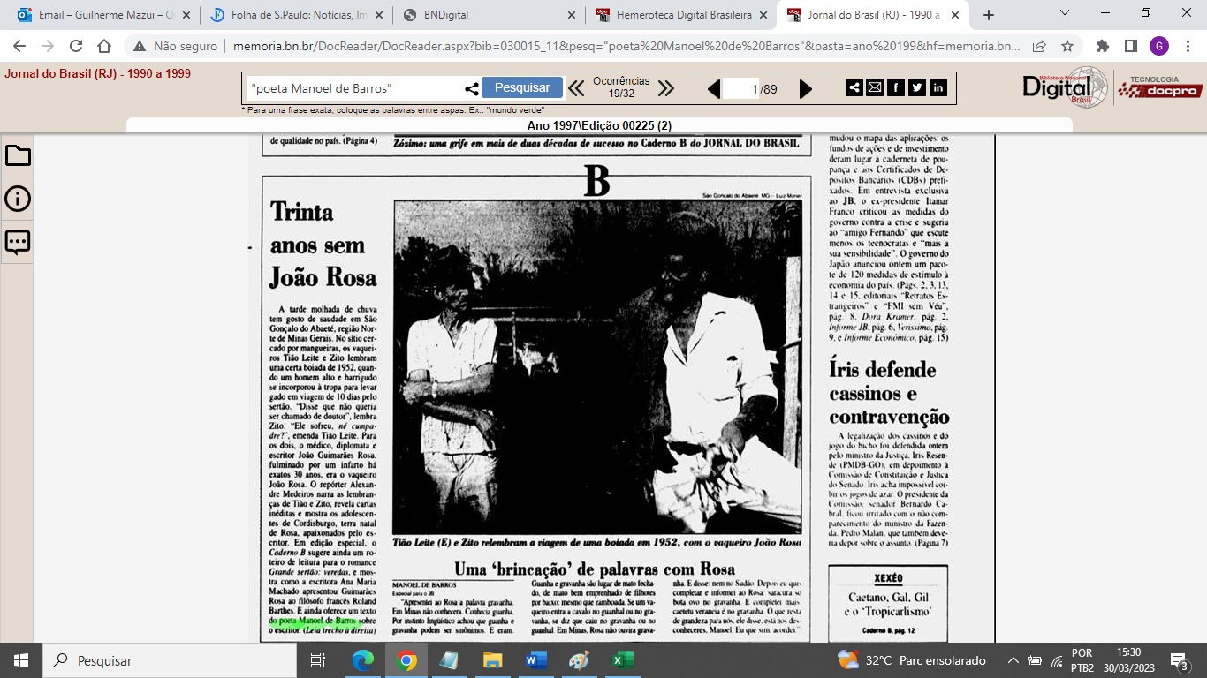The height and width of the screenshot is (678, 1207).
Task: Click the newspaper photo of Tião Leite and Zito
Action: 597,367
